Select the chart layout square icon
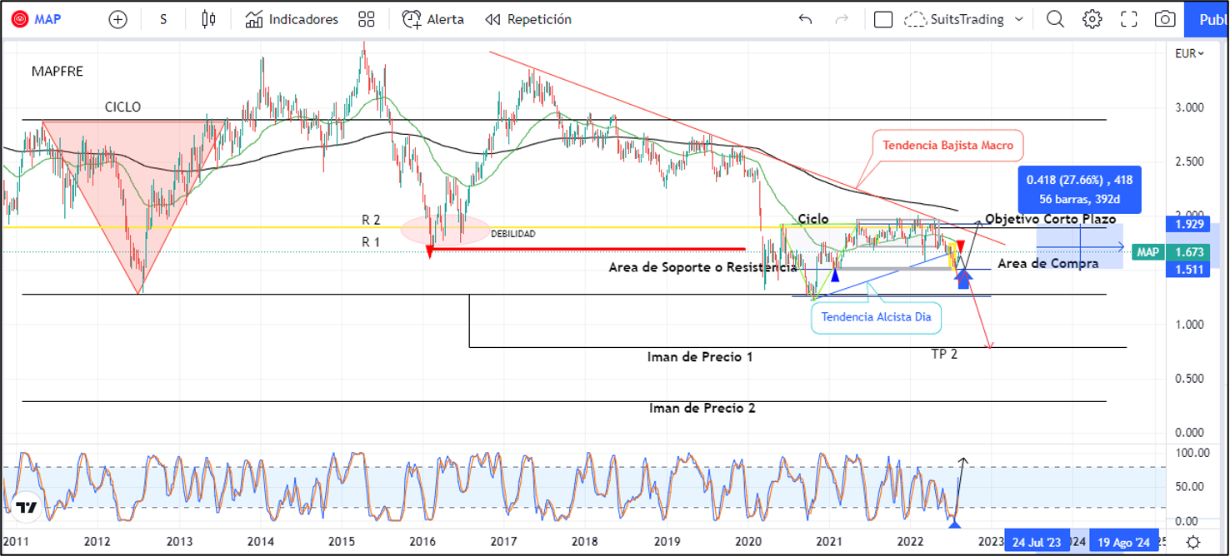Screen dimensions: 1230x556 883,19
